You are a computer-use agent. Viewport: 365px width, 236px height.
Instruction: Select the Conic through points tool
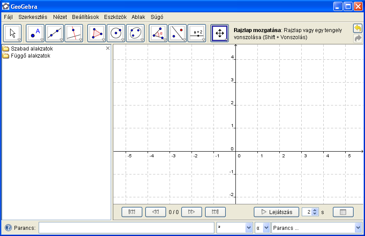click(x=135, y=33)
